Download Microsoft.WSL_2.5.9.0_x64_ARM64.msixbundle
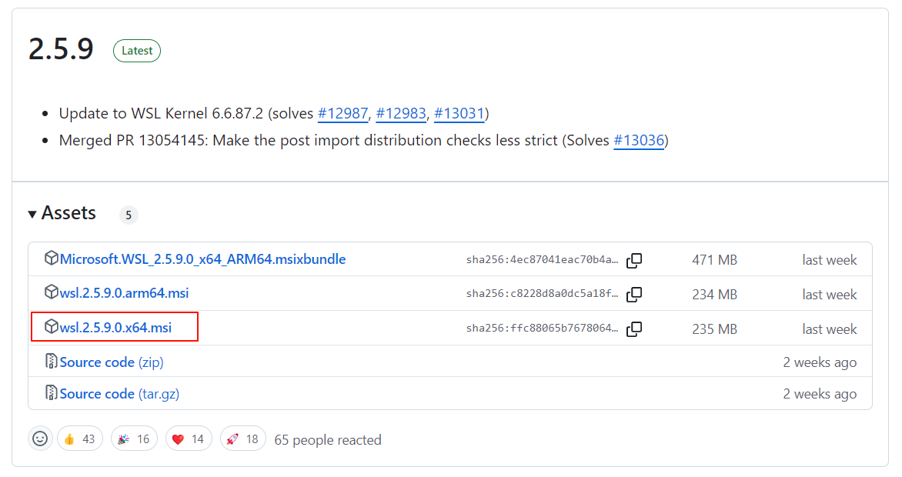 pyautogui.click(x=202, y=259)
